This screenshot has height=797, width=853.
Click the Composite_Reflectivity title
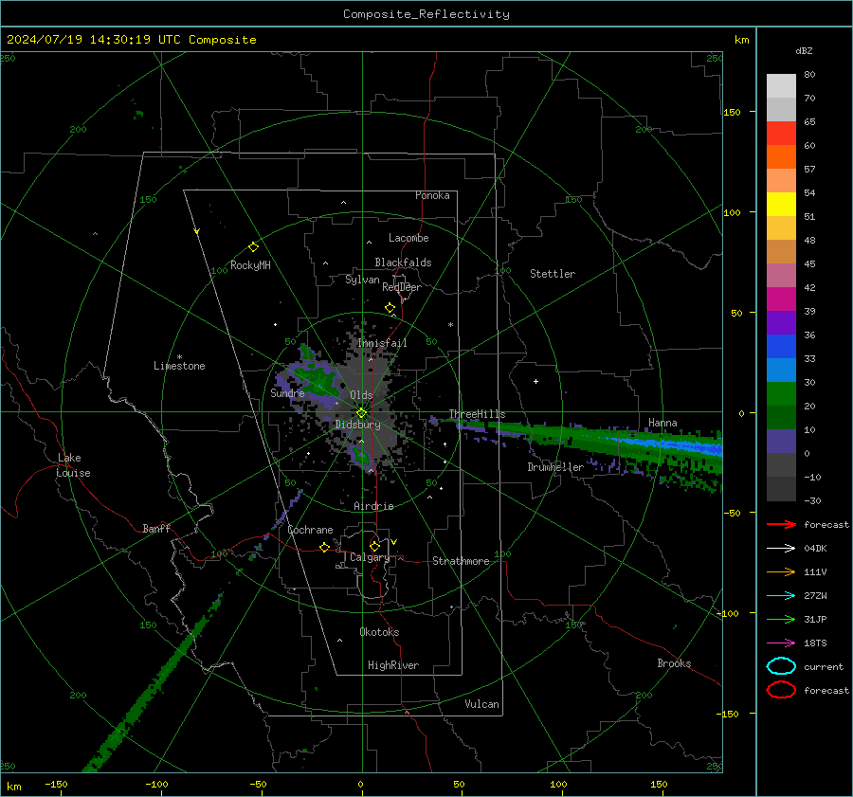(426, 14)
